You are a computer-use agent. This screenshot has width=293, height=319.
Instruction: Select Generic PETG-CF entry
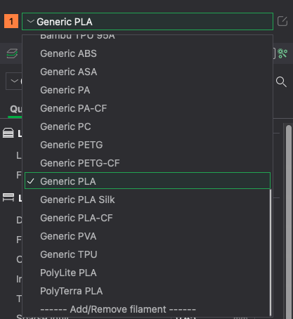(148, 163)
